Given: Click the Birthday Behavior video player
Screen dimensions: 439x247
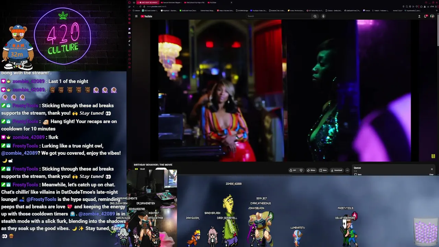Looking at the screenshot, I should click(x=284, y=91).
